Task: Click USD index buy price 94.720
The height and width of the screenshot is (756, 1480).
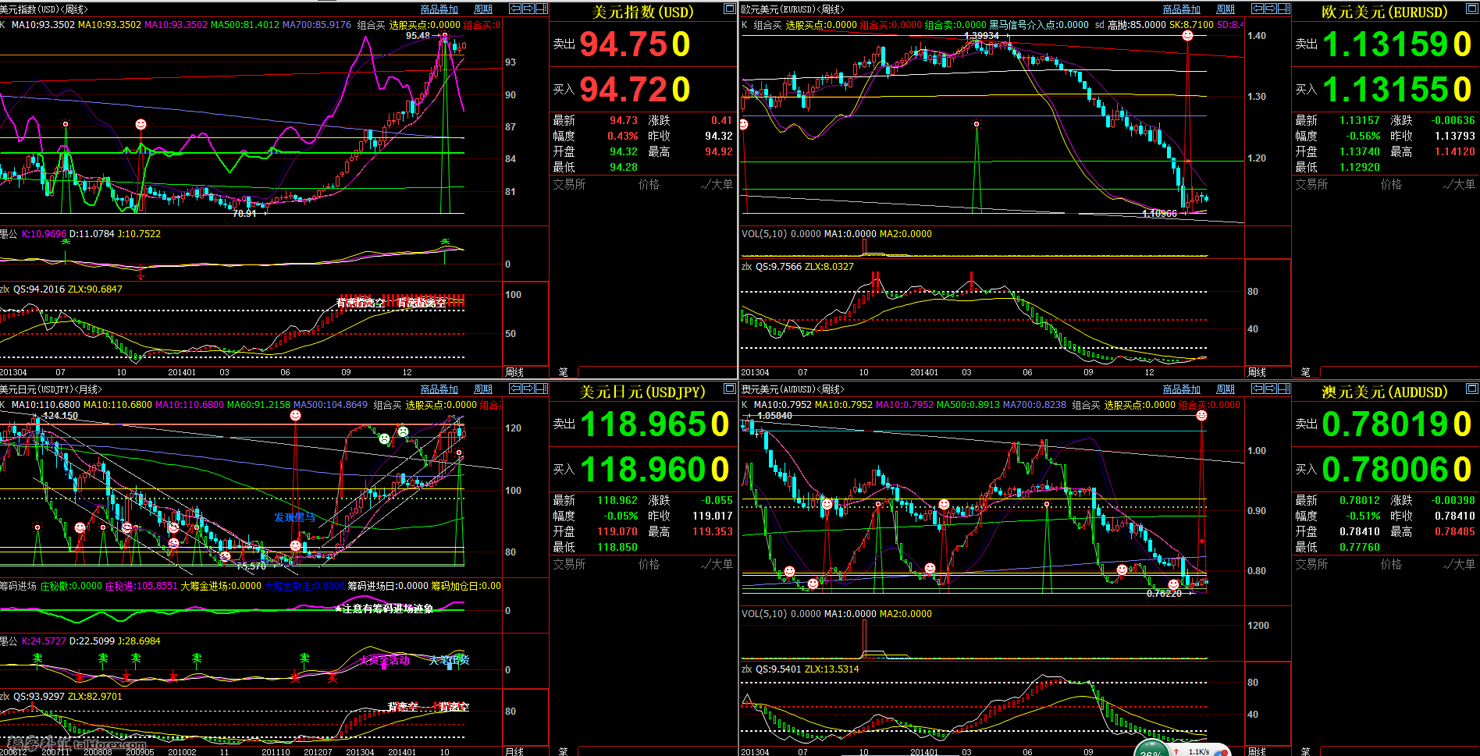Action: tap(635, 90)
